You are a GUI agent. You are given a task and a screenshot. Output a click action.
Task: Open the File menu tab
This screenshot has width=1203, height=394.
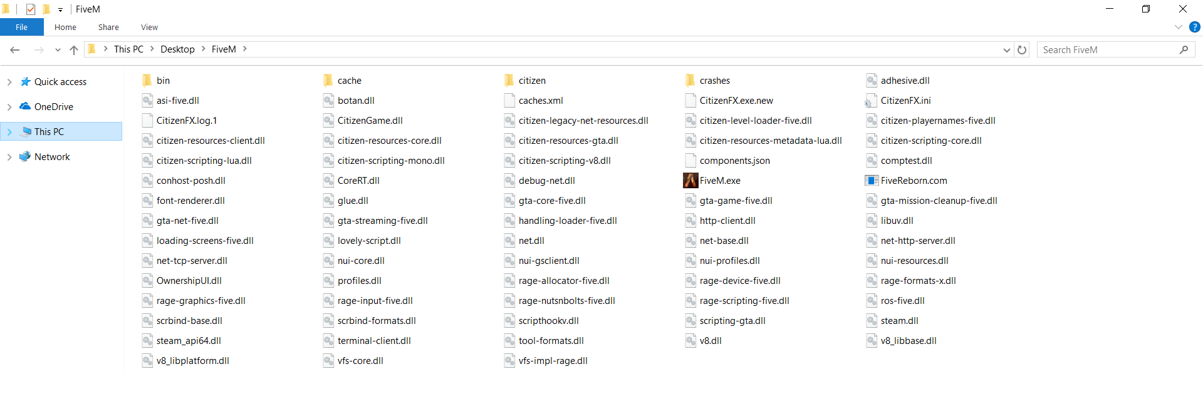(22, 27)
